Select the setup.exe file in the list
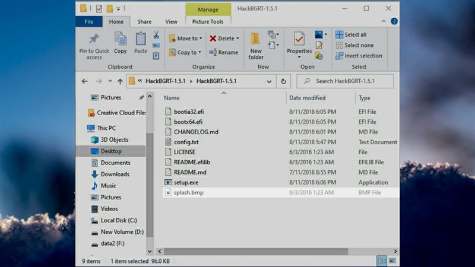The width and height of the screenshot is (475, 267). click(x=186, y=182)
